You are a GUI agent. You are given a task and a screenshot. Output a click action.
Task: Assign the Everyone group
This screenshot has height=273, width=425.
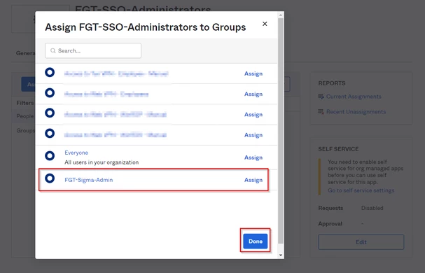pyautogui.click(x=253, y=157)
